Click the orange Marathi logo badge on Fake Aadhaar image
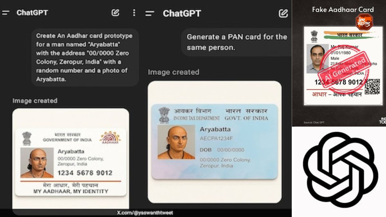 tap(364, 22)
